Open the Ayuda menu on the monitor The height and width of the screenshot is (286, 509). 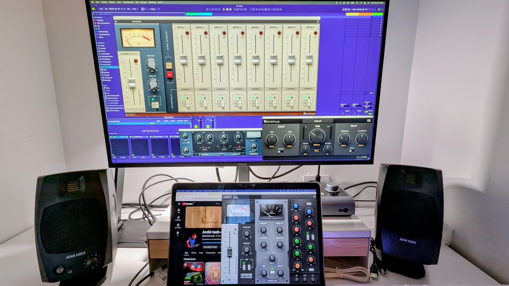point(160,2)
